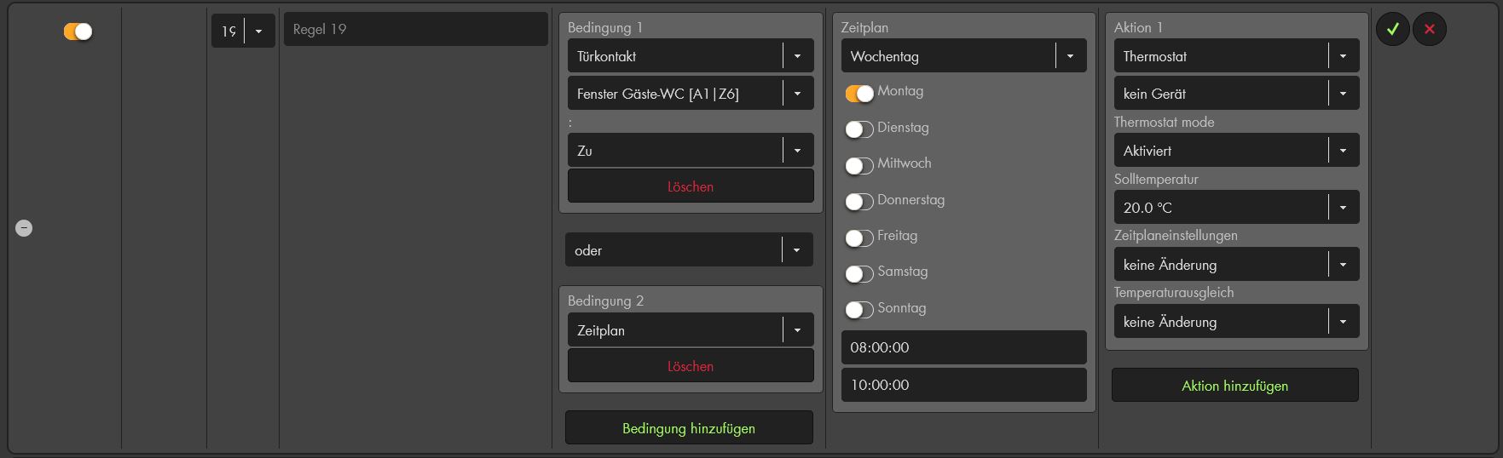This screenshot has width=1503, height=458.
Task: Click the round minus icon at left
Action: [x=24, y=228]
